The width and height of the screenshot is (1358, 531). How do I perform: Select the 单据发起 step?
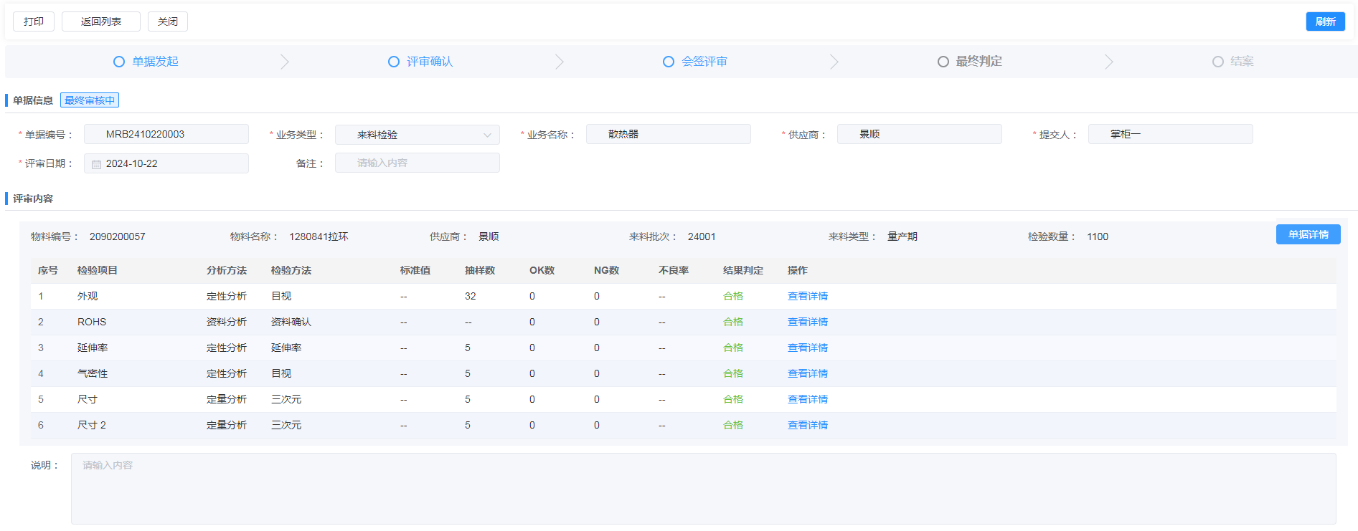point(155,62)
